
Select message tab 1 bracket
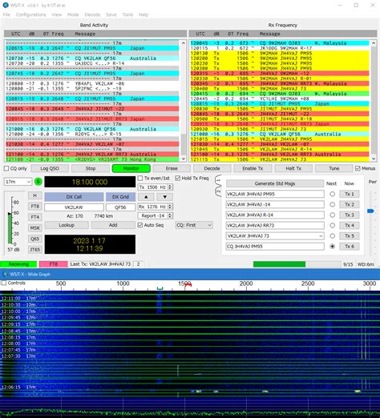(218, 180)
